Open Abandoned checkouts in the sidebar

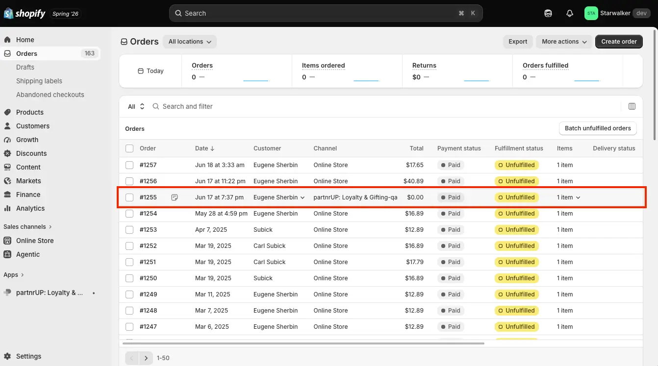pos(50,95)
